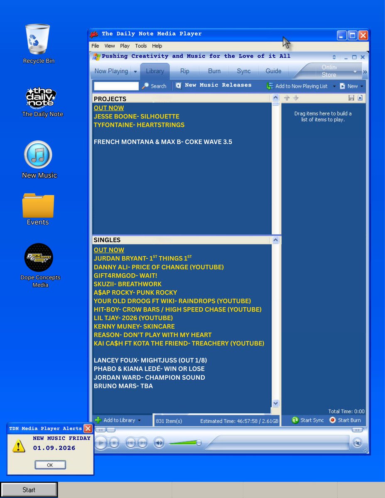Click up-down arrows beside inner window controls
The image size is (385, 498).
334,57
